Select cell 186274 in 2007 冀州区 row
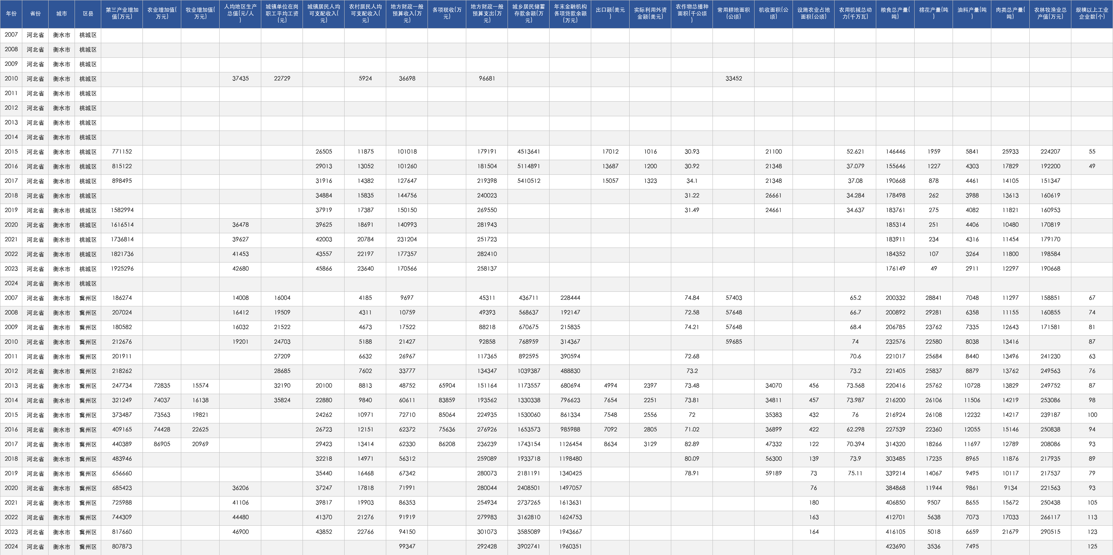This screenshot has width=1113, height=555. [x=122, y=298]
